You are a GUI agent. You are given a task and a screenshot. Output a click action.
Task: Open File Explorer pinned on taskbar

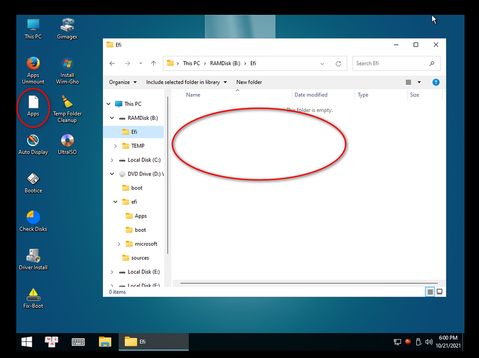point(105,342)
